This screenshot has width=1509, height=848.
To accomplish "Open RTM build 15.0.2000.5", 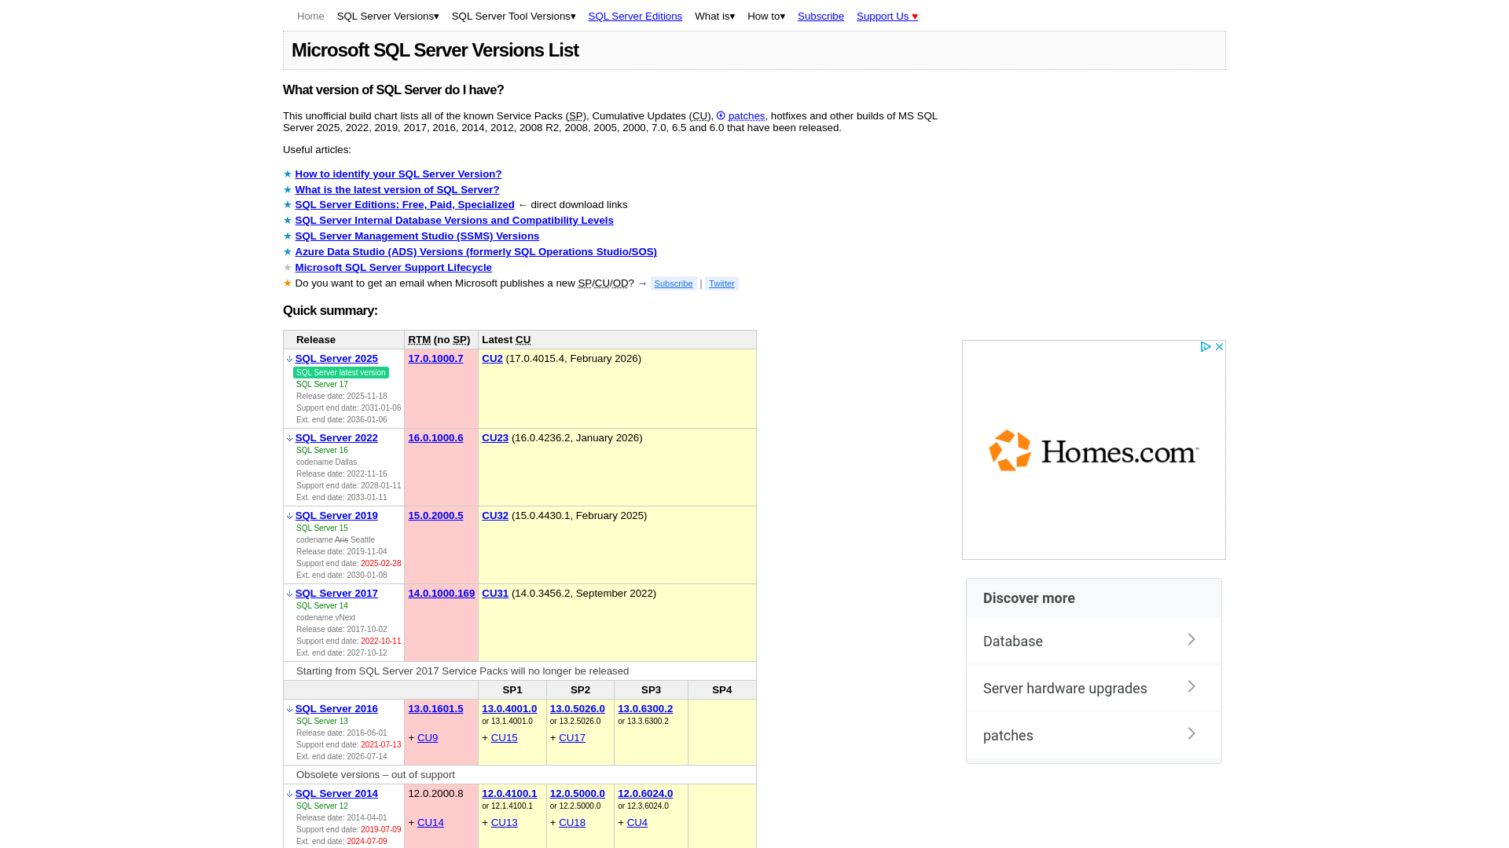I will [x=435, y=516].
